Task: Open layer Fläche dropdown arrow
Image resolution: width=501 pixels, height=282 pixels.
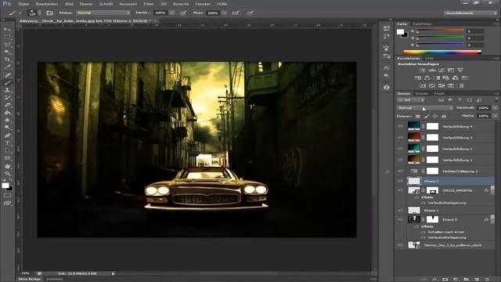Action: point(495,116)
